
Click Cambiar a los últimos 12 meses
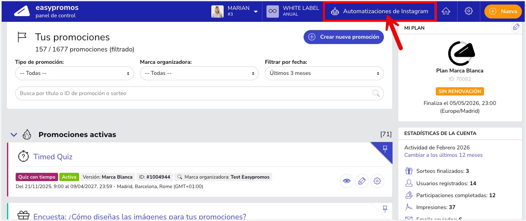click(x=444, y=155)
